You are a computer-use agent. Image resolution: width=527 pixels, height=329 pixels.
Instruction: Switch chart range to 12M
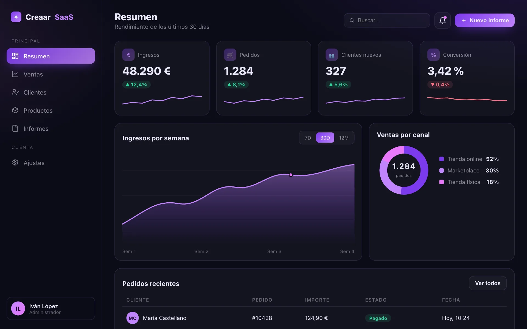click(344, 138)
